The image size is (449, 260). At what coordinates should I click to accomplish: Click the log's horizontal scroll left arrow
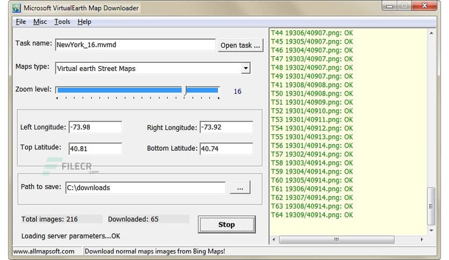(274, 240)
